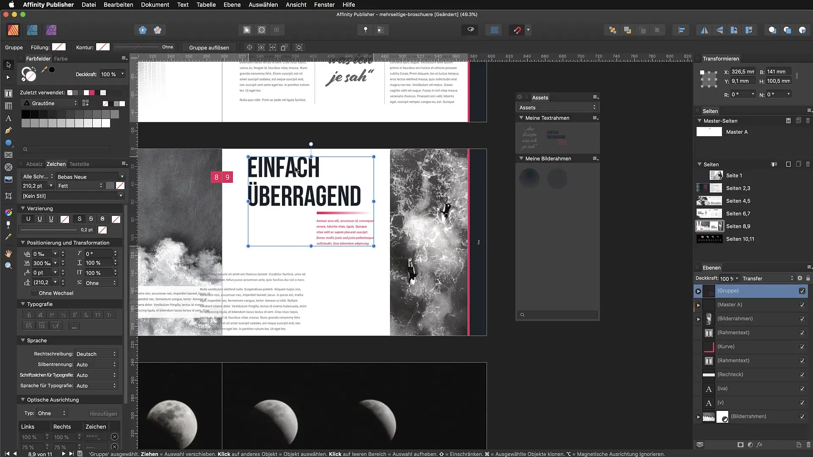
Task: Enable the Ohne Wechsel checkbox
Action: [34, 293]
